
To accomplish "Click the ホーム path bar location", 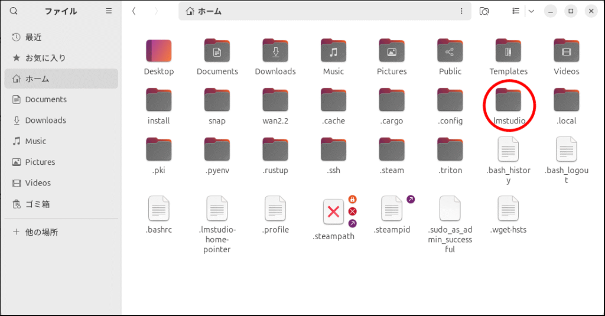I will pyautogui.click(x=204, y=11).
